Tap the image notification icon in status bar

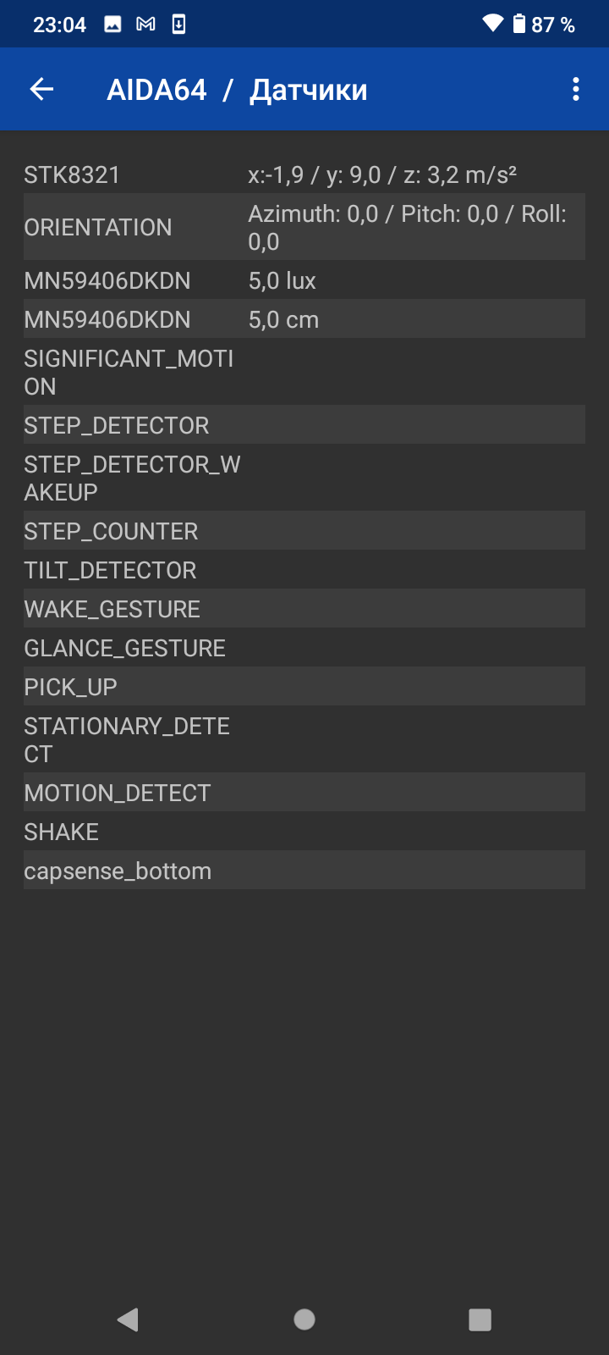click(112, 25)
